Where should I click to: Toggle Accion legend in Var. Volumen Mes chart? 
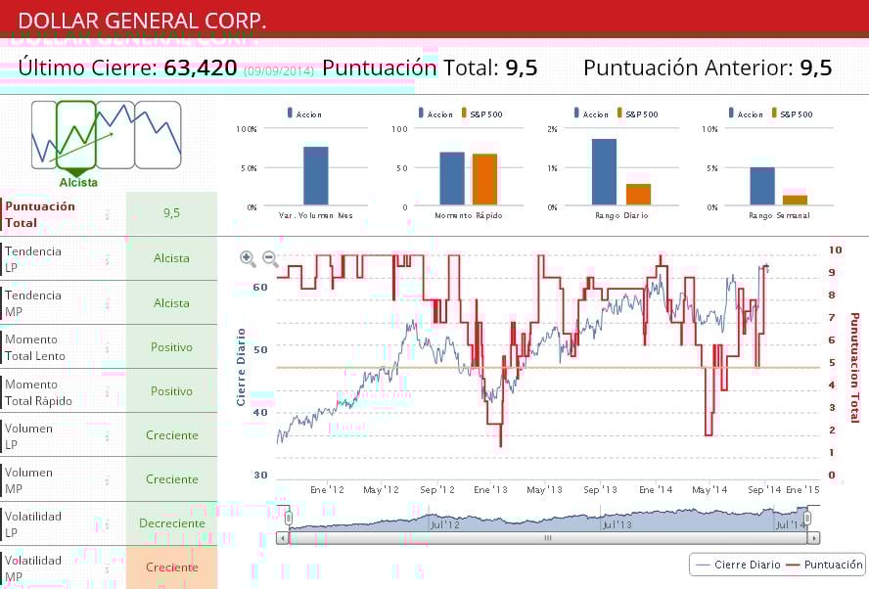click(304, 113)
